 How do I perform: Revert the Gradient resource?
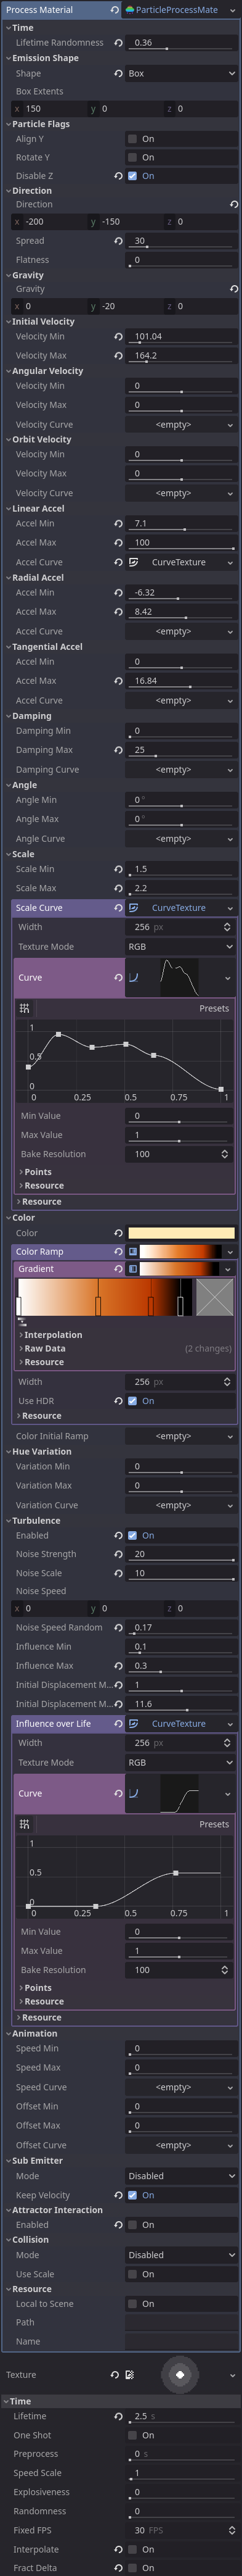tap(118, 1269)
